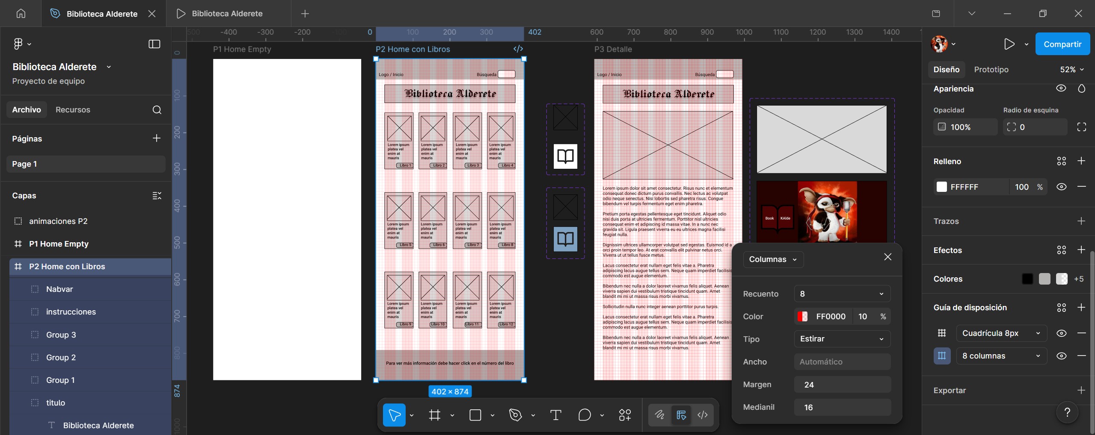This screenshot has height=435, width=1095.
Task: Open the Columnas layout type dropdown
Action: click(x=773, y=259)
